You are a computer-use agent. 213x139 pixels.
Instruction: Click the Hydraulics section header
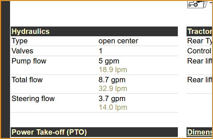point(94,32)
